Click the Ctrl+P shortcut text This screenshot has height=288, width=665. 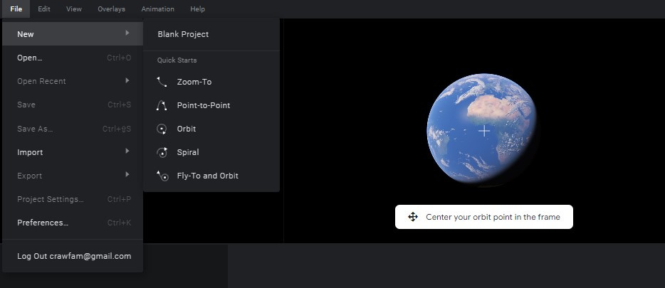click(x=119, y=199)
